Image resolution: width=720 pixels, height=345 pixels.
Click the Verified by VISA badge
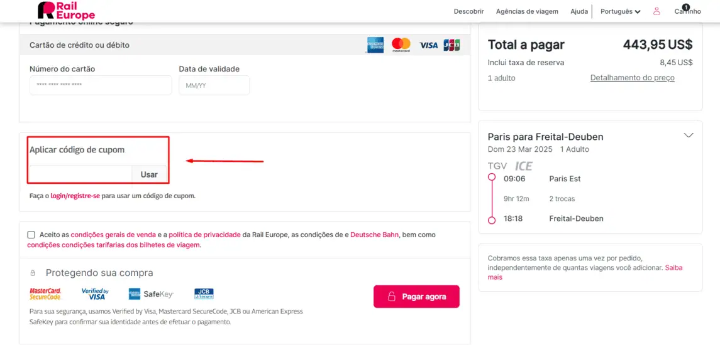(95, 294)
